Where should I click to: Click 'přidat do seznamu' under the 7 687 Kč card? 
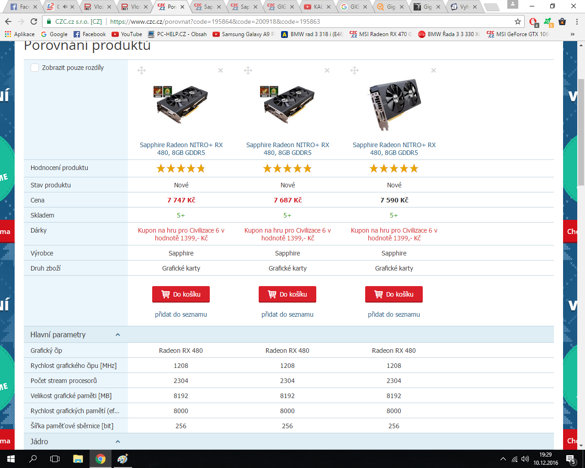click(x=287, y=314)
